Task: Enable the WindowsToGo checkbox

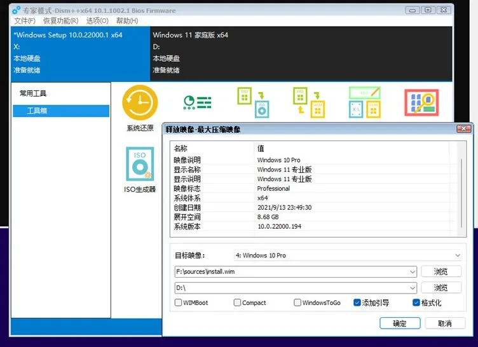Action: (297, 303)
